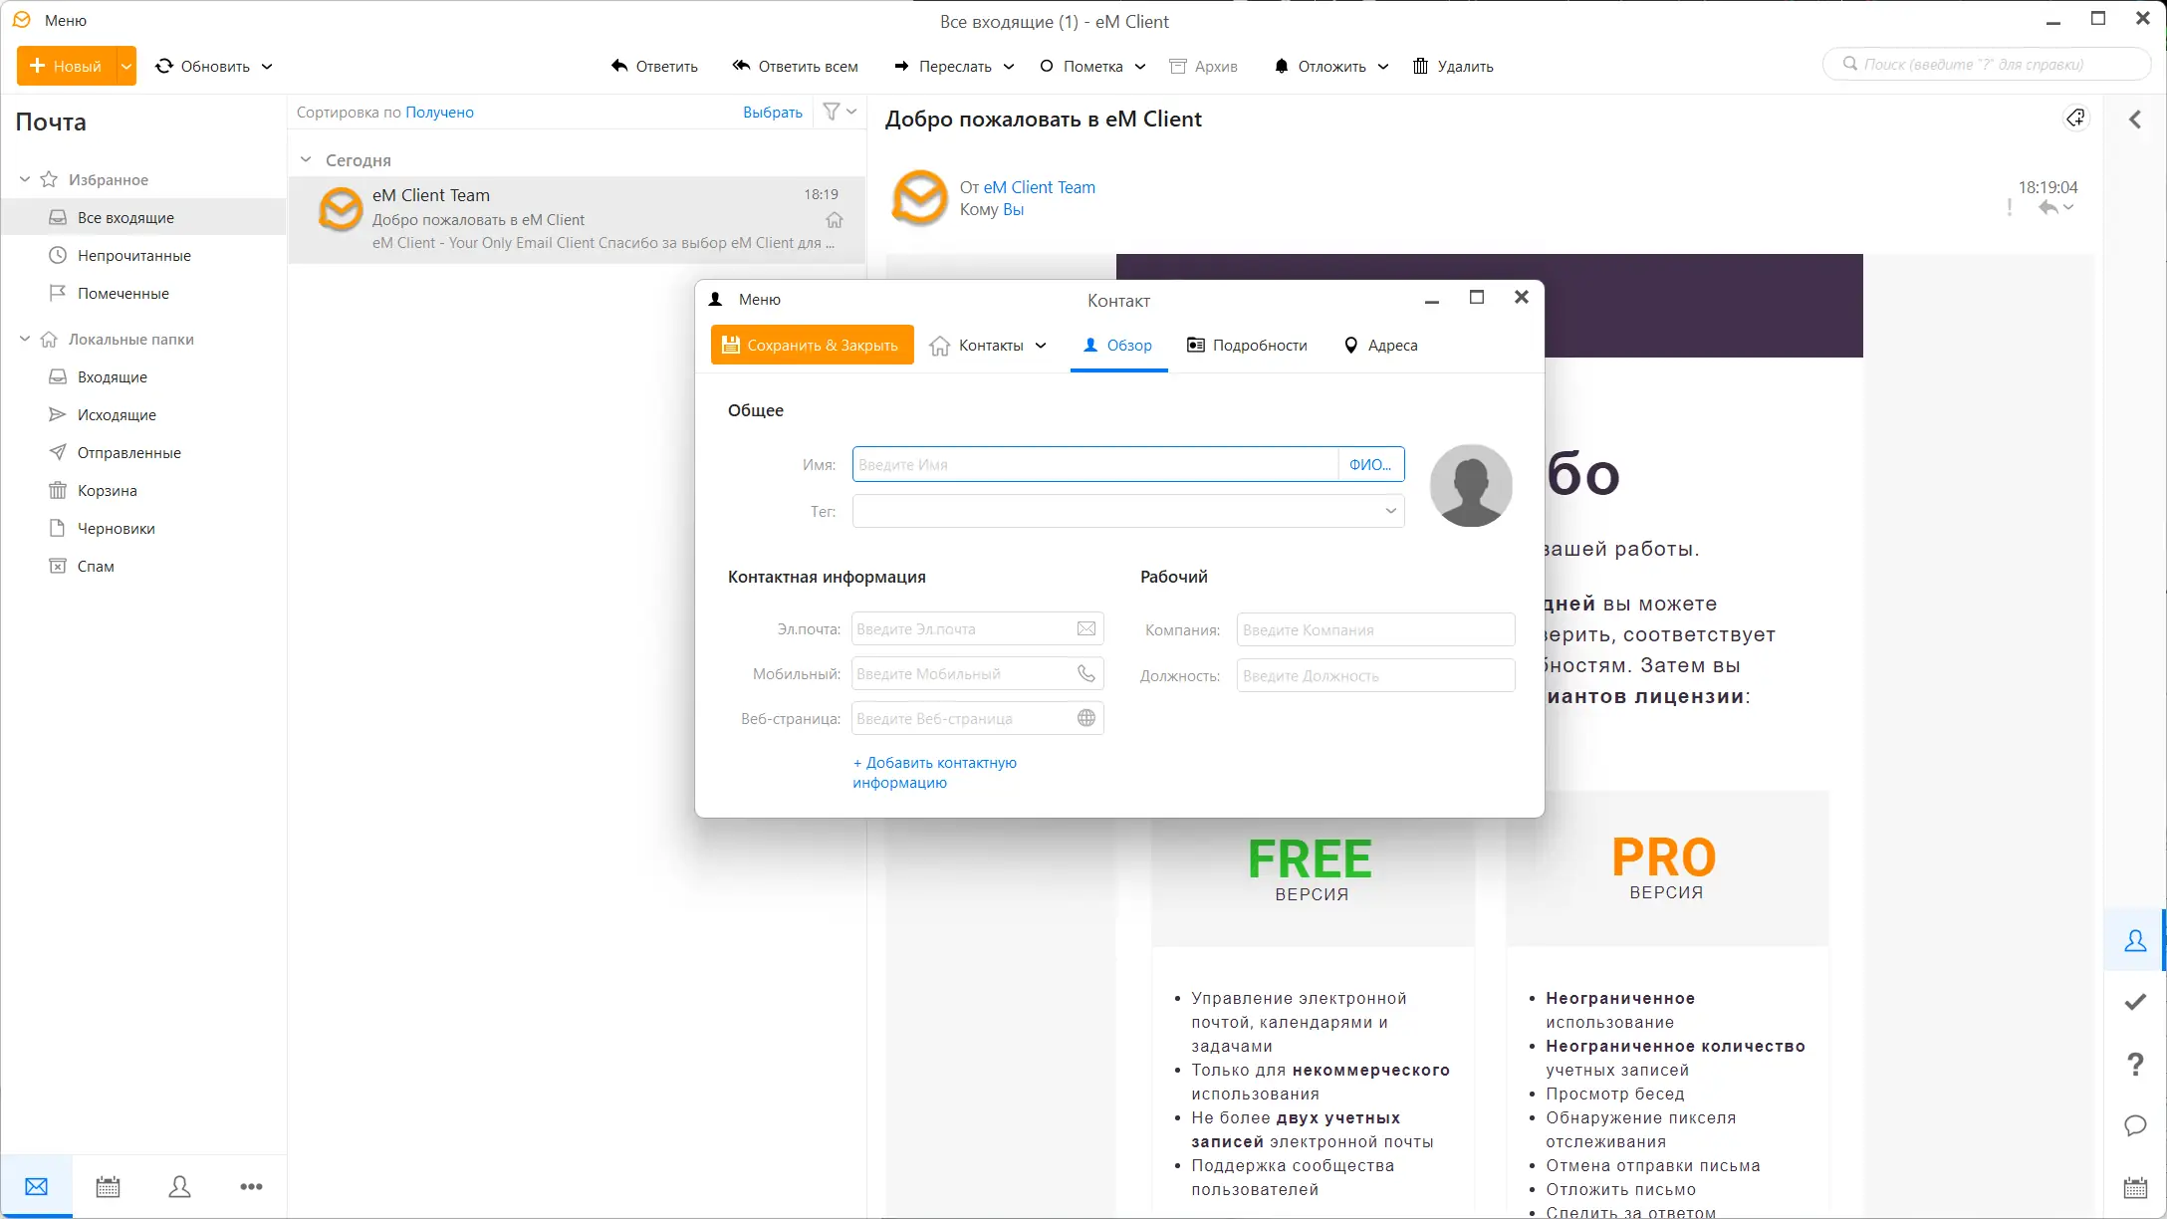This screenshot has height=1219, width=2167.
Task: Open more modules via the ellipsis icon
Action: 251,1186
